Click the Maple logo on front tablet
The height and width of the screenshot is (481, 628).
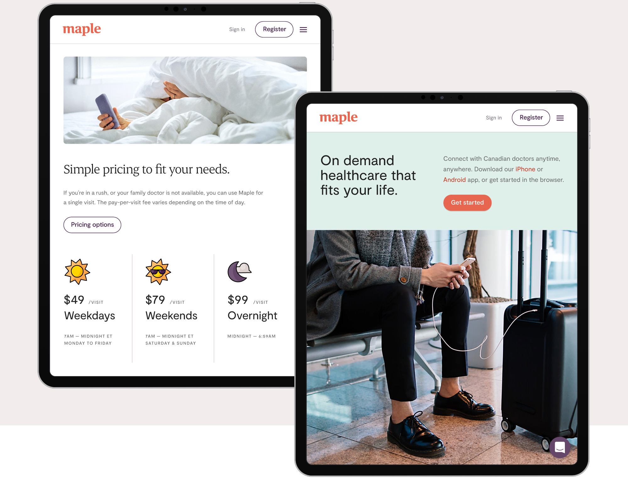click(338, 117)
